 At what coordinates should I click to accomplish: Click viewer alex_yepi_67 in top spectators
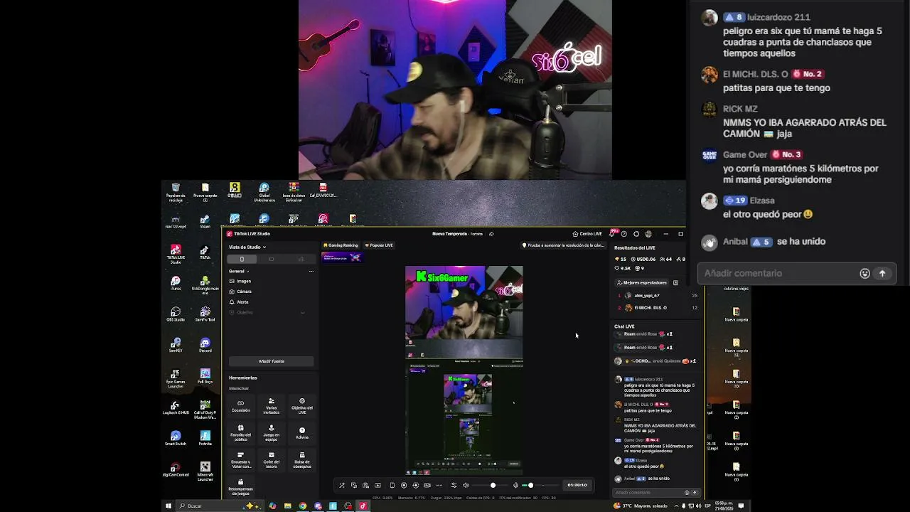(x=647, y=295)
